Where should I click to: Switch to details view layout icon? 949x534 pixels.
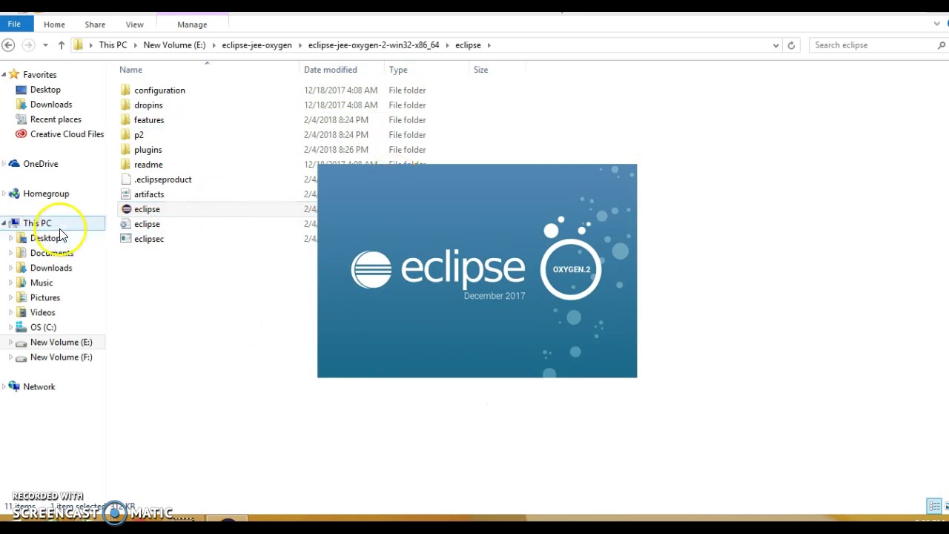click(x=934, y=506)
